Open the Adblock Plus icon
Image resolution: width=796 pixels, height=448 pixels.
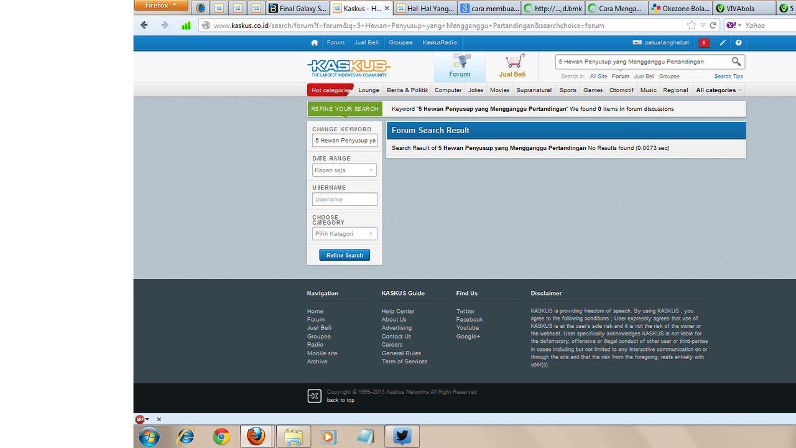click(140, 419)
